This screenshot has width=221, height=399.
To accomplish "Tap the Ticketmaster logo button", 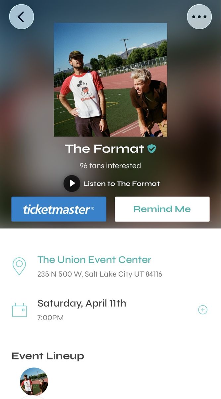I will click(59, 209).
